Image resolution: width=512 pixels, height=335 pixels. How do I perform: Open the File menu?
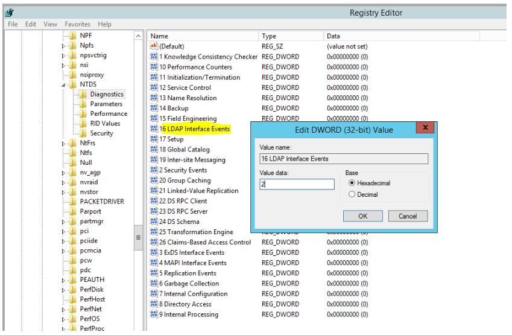click(13, 24)
